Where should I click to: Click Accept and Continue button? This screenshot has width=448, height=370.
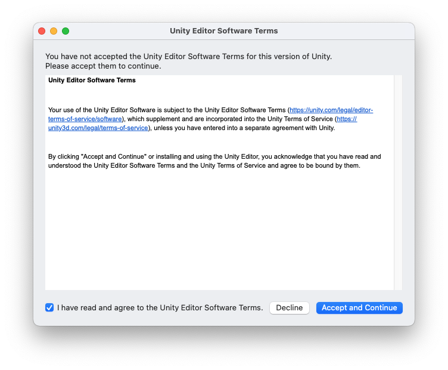(359, 307)
